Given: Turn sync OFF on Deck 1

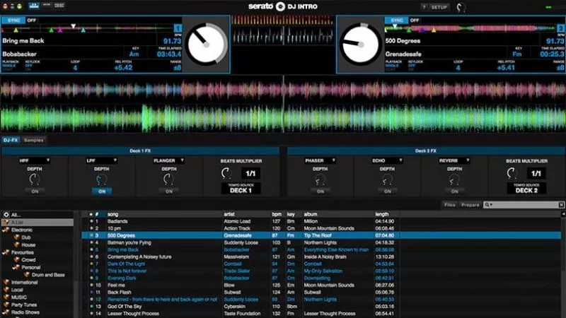Looking at the screenshot, I should (31, 20).
